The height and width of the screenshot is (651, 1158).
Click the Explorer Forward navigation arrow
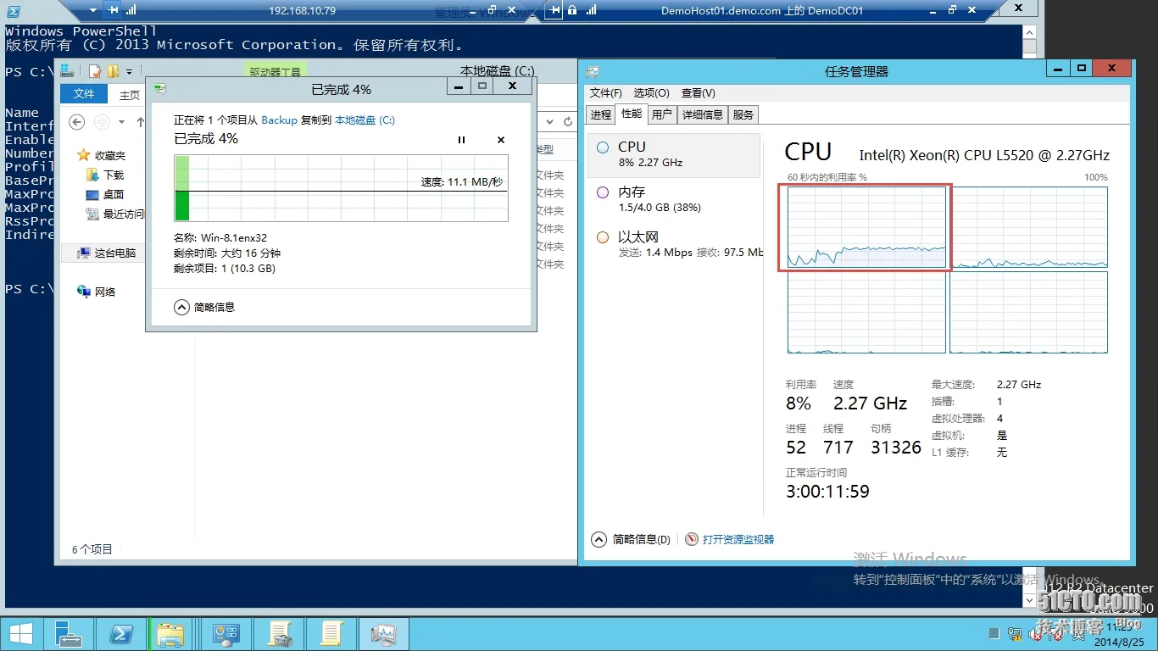[x=102, y=122]
